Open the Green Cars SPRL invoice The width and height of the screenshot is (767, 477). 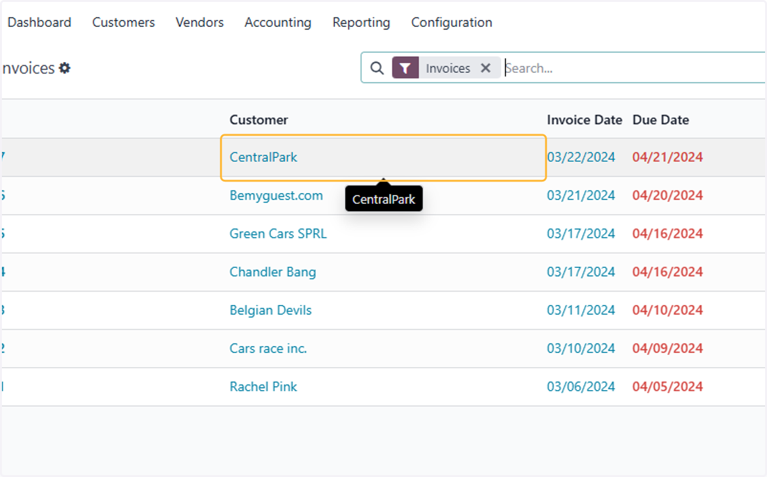[278, 233]
